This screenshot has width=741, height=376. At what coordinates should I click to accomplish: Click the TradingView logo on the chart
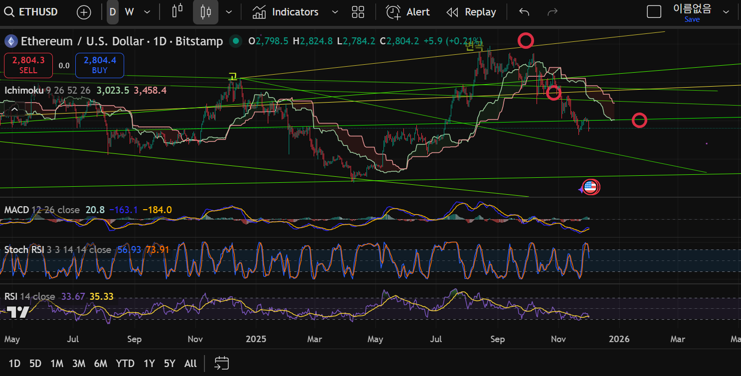17,312
